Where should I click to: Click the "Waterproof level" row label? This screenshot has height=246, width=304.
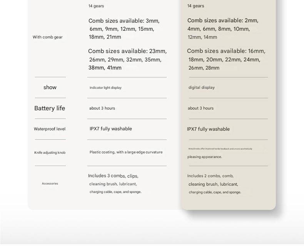50,129
